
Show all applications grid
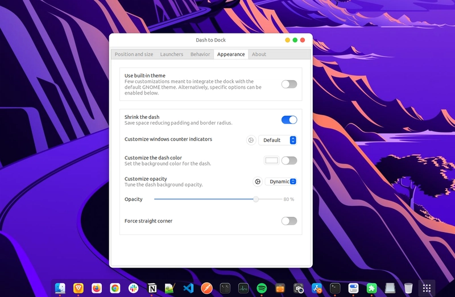click(x=427, y=288)
